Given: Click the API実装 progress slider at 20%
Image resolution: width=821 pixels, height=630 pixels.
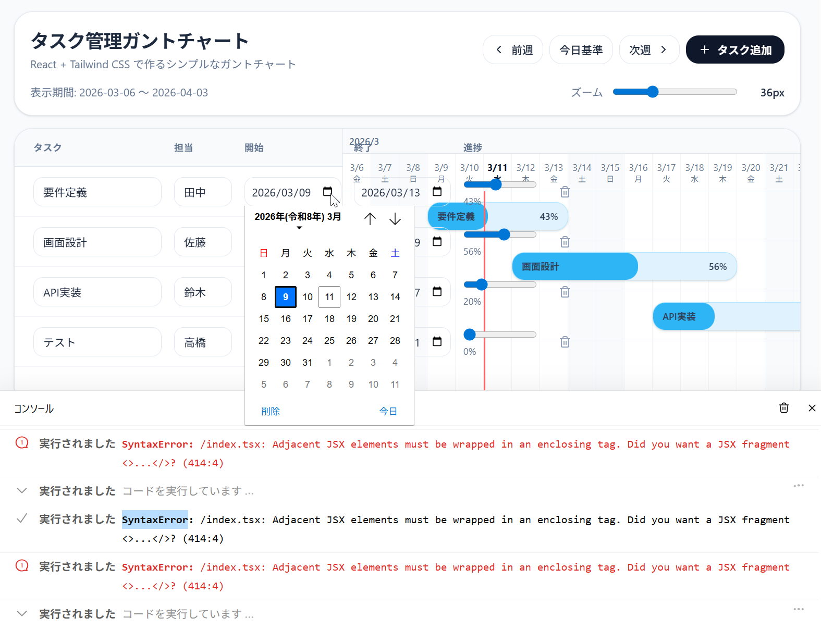Looking at the screenshot, I should point(500,285).
